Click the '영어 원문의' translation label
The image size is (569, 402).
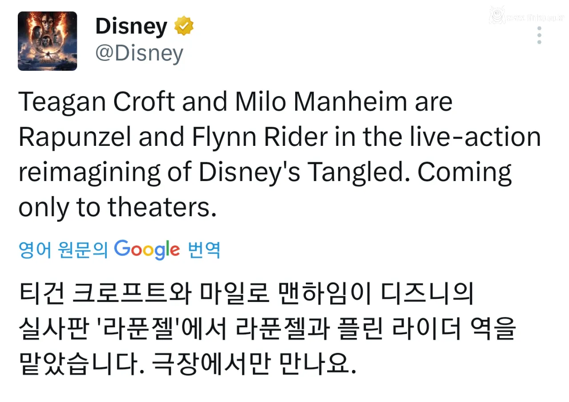point(64,250)
